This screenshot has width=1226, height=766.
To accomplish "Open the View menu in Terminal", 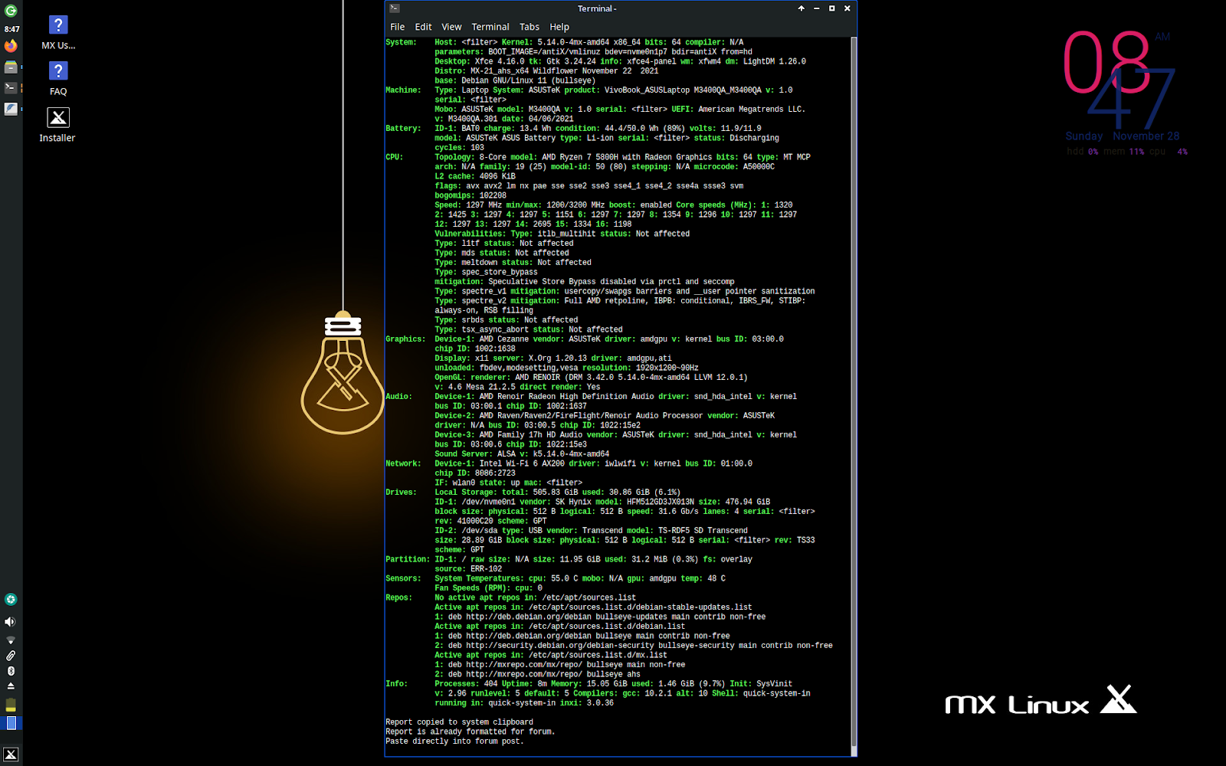I will [x=451, y=27].
